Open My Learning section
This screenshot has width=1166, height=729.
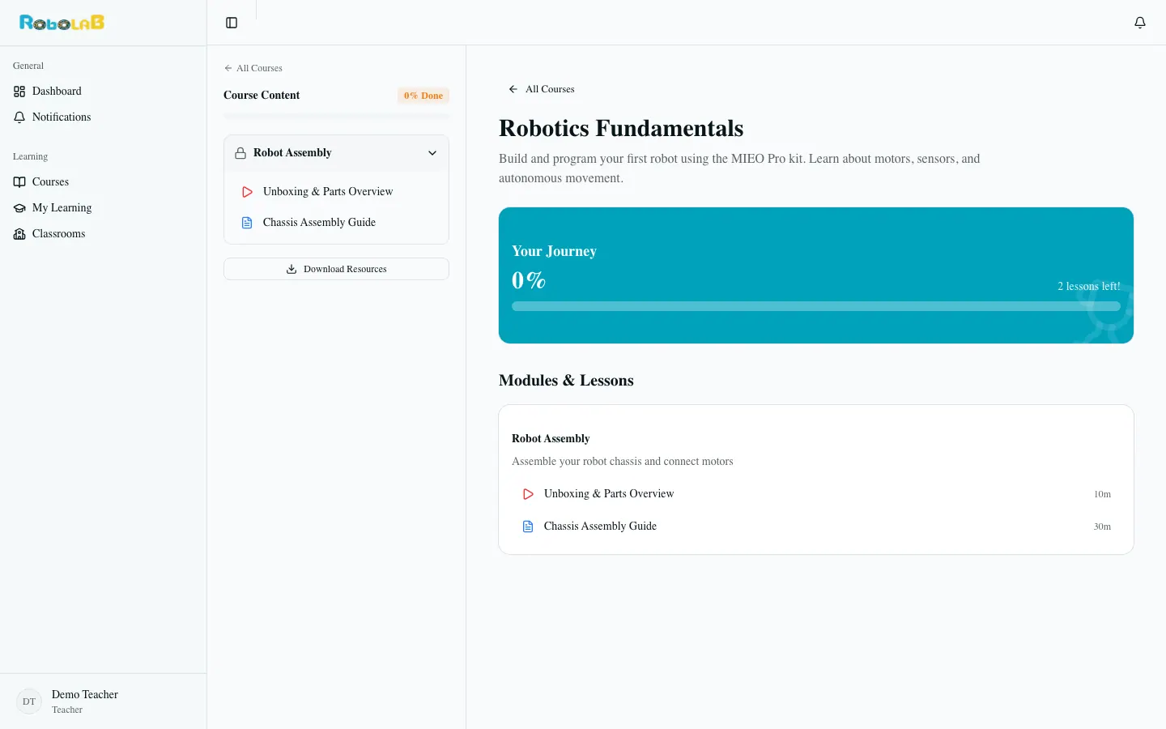pos(103,208)
